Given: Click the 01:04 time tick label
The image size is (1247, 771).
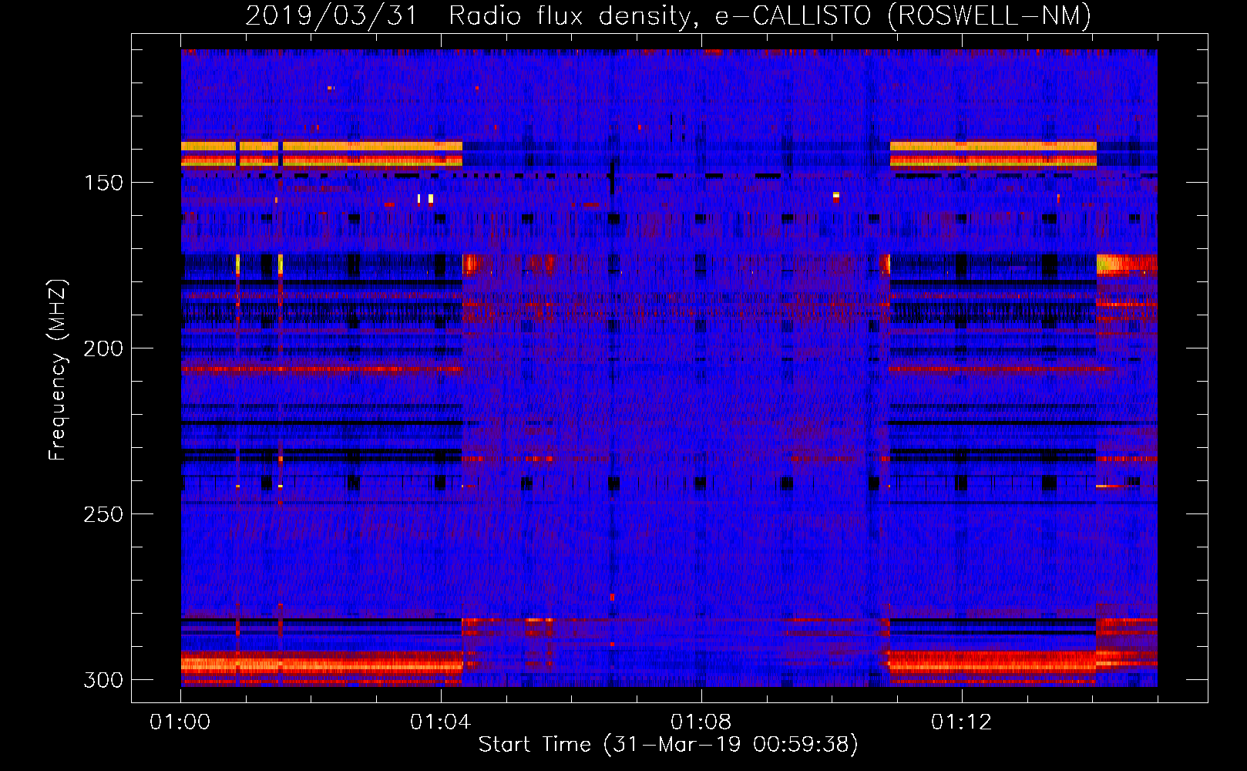Looking at the screenshot, I should click(441, 722).
